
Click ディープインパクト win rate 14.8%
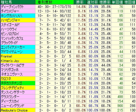(81, 7)
